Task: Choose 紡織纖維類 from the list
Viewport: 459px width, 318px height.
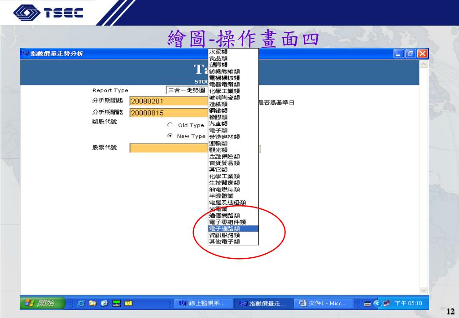Action: pos(233,71)
